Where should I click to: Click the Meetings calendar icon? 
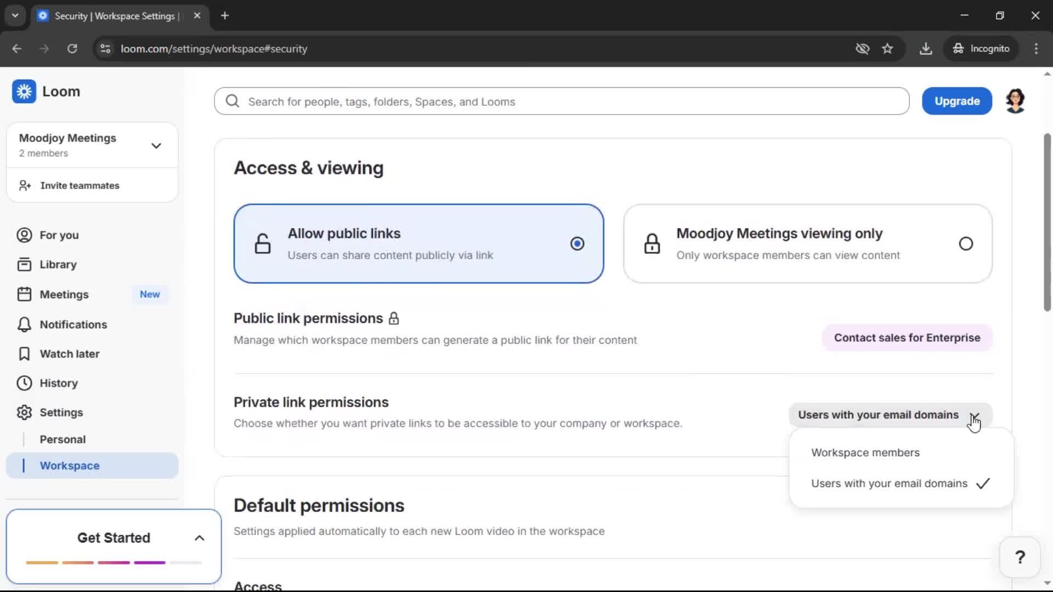pyautogui.click(x=24, y=294)
